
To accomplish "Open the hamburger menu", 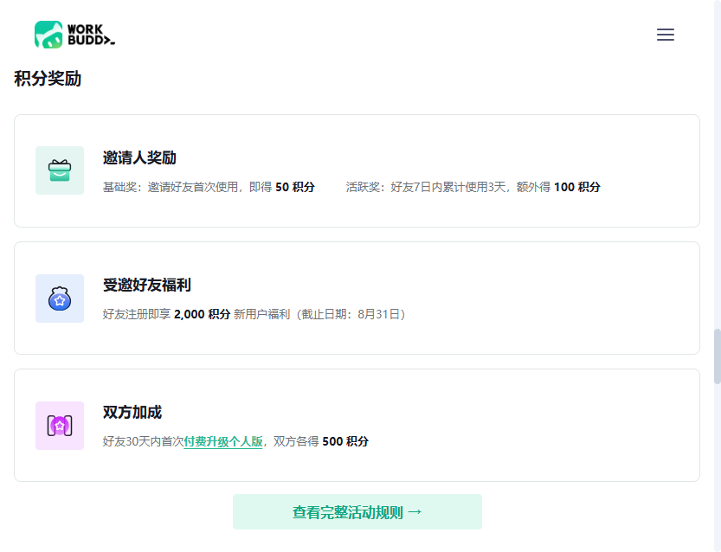I will (x=665, y=35).
